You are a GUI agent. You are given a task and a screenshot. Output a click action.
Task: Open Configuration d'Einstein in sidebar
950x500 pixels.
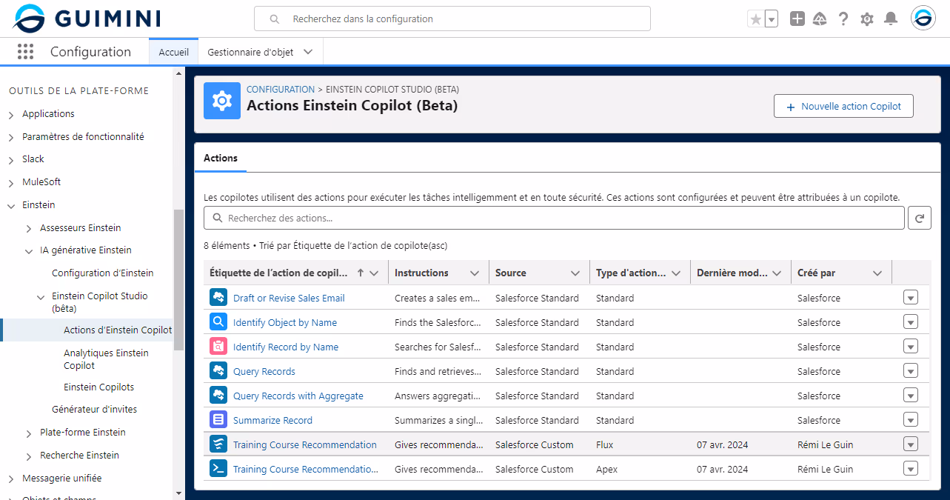[103, 273]
